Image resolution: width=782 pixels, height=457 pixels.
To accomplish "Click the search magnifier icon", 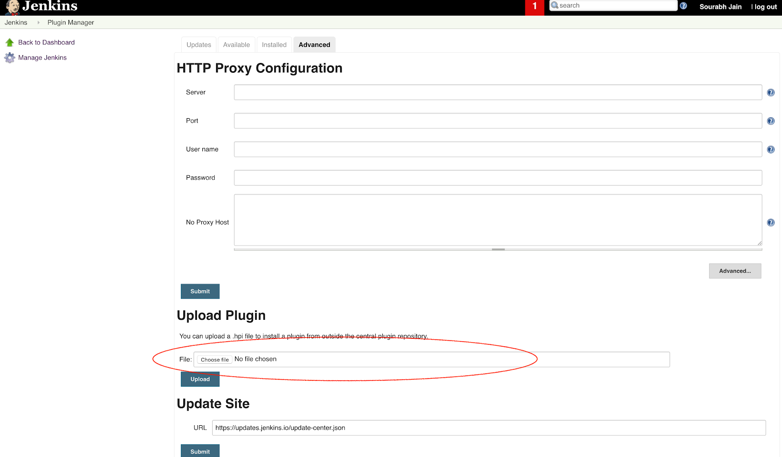I will [555, 5].
